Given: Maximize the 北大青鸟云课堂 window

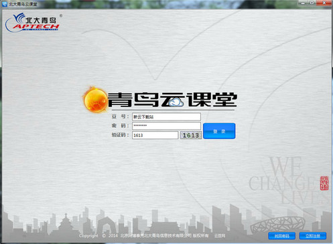Looking at the screenshot, I should point(312,3).
